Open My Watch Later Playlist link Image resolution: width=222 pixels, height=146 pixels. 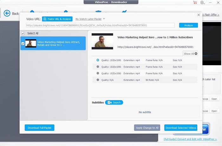pyautogui.click(x=88, y=19)
